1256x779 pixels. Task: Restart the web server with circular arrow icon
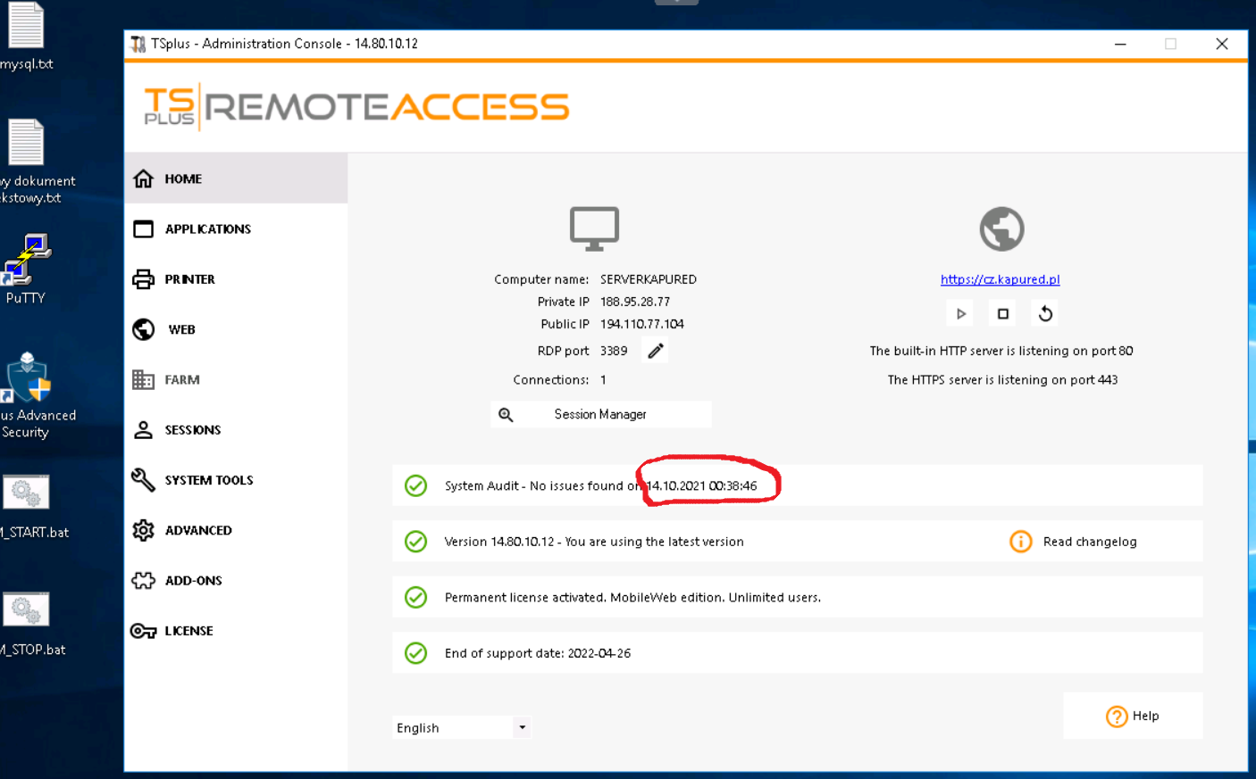click(x=1045, y=314)
